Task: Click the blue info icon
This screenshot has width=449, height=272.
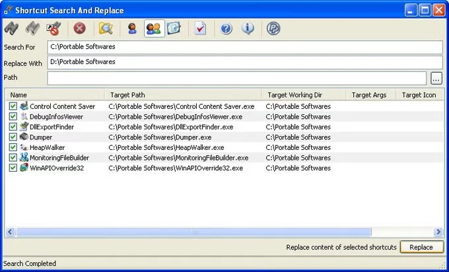Action: [248, 28]
